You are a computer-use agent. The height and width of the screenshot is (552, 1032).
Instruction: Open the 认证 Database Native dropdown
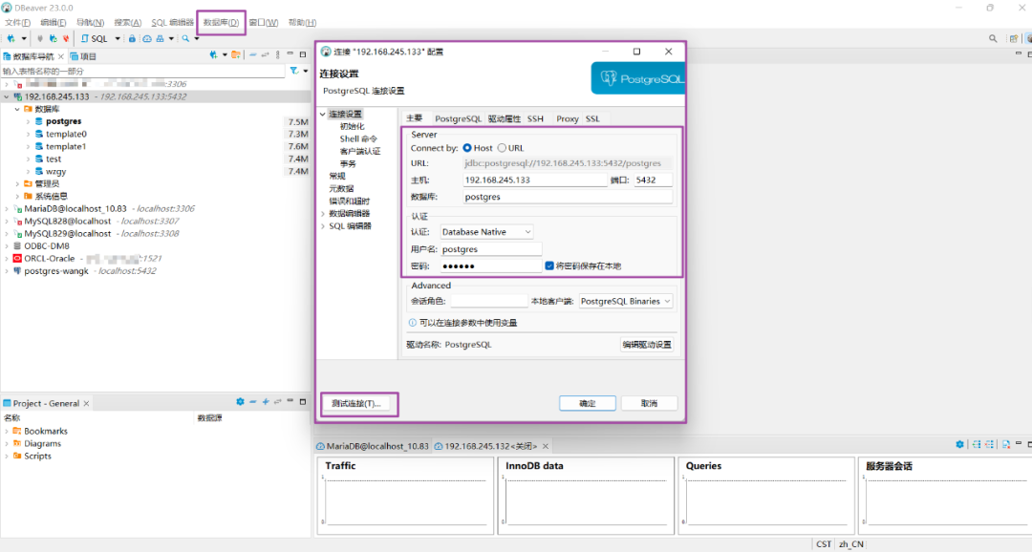(x=486, y=231)
